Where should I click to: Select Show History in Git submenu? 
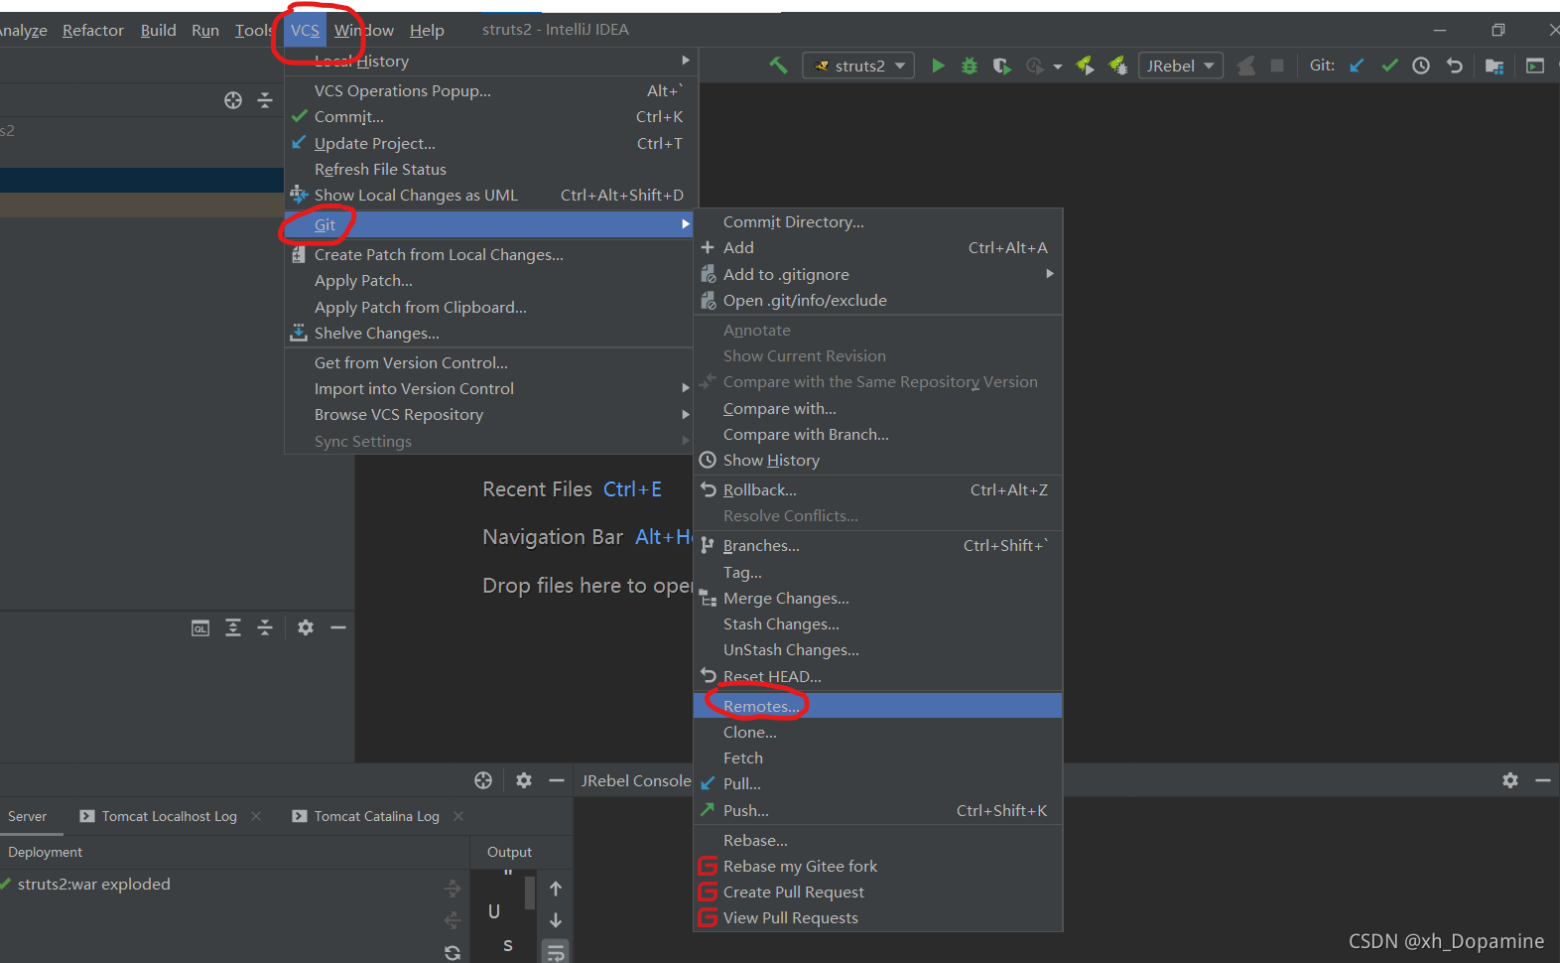click(x=878, y=461)
